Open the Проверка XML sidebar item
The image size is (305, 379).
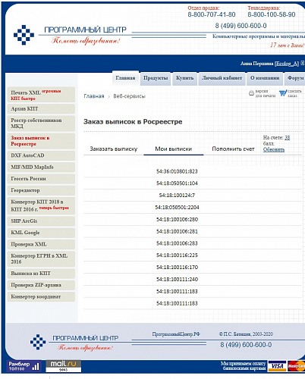point(41,245)
